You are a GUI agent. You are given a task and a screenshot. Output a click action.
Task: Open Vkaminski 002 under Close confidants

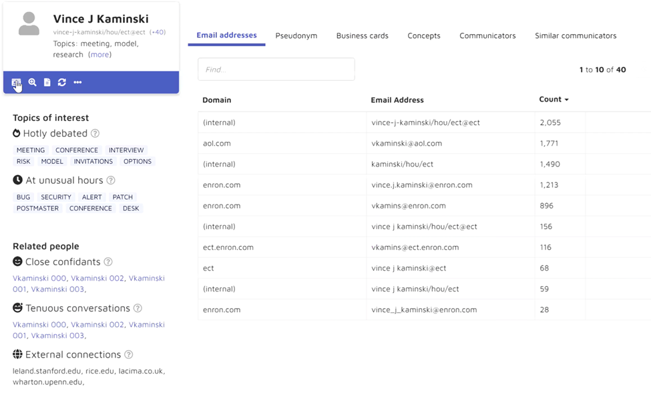[x=97, y=278]
